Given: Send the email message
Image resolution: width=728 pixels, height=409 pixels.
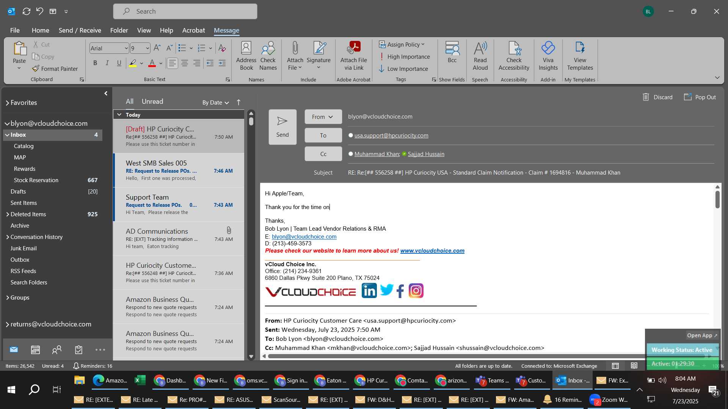Looking at the screenshot, I should pyautogui.click(x=282, y=127).
